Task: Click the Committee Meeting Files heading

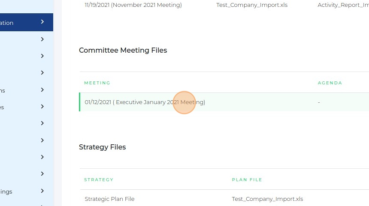Action: point(123,51)
